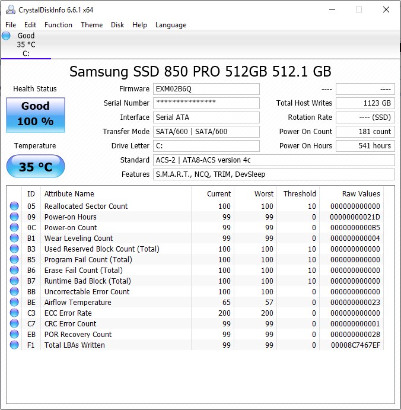
Task: Click raw value 00008C7467EF for Total LBAs Written
Action: tap(356, 345)
